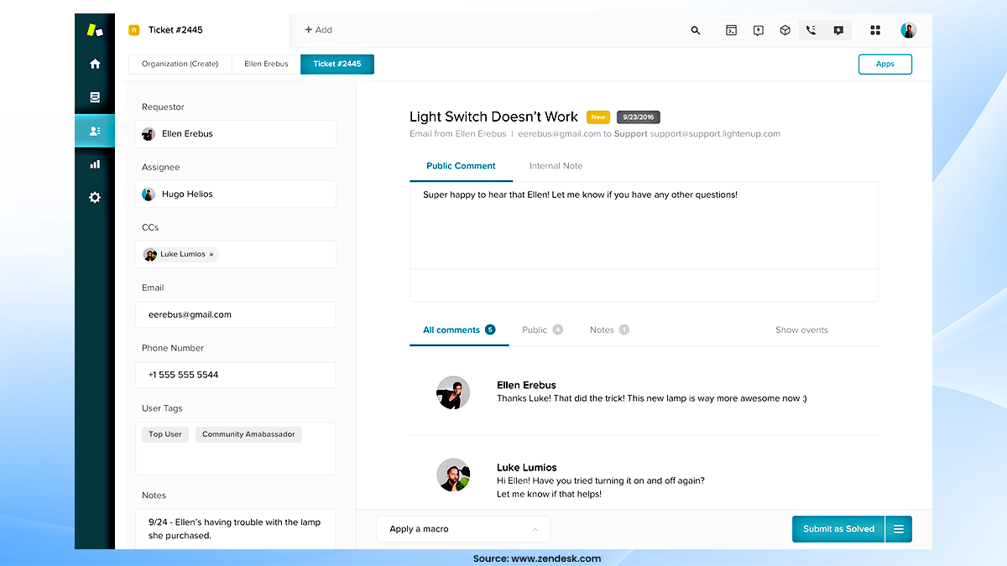The image size is (1007, 566).
Task: Click into the CCs field
Action: click(x=236, y=255)
